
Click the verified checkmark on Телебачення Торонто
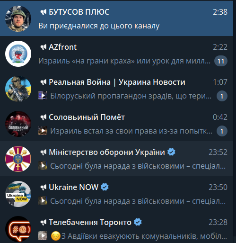coord(138,222)
